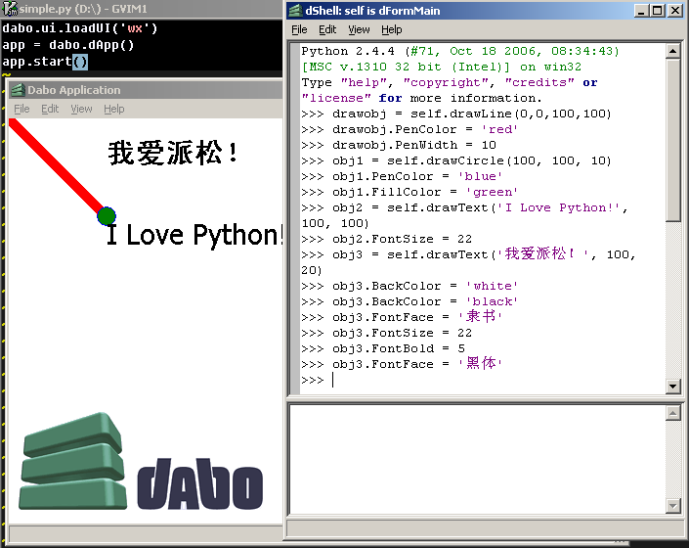Close the dShell window
Image resolution: width=689 pixels, height=548 pixels.
click(675, 11)
